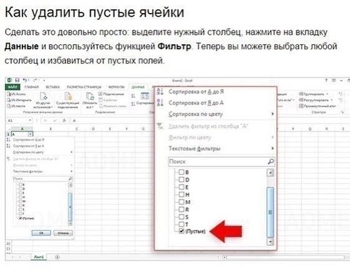Switch to the ФОРМУЛЫ ribbon tab

click(x=117, y=87)
